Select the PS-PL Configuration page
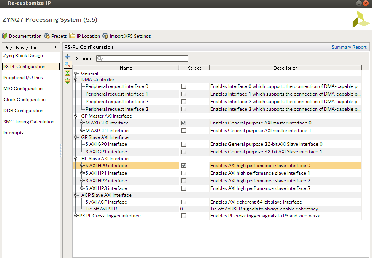 [31, 67]
